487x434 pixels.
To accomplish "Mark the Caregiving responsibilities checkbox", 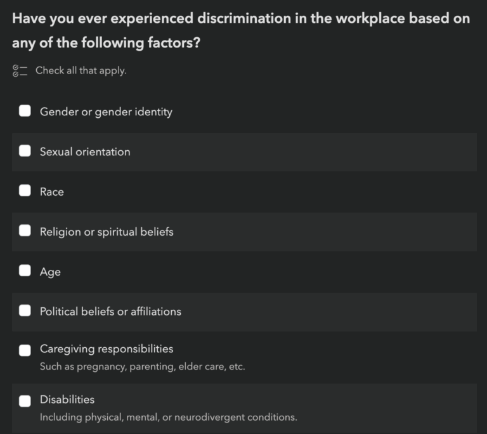I will [x=25, y=350].
